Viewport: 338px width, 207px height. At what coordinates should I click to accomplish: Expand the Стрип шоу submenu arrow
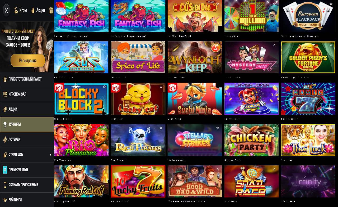click(x=50, y=155)
